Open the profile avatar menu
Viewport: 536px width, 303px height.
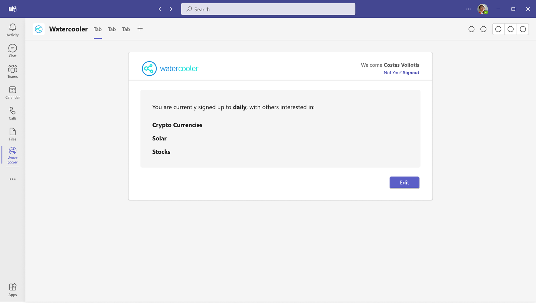[482, 9]
